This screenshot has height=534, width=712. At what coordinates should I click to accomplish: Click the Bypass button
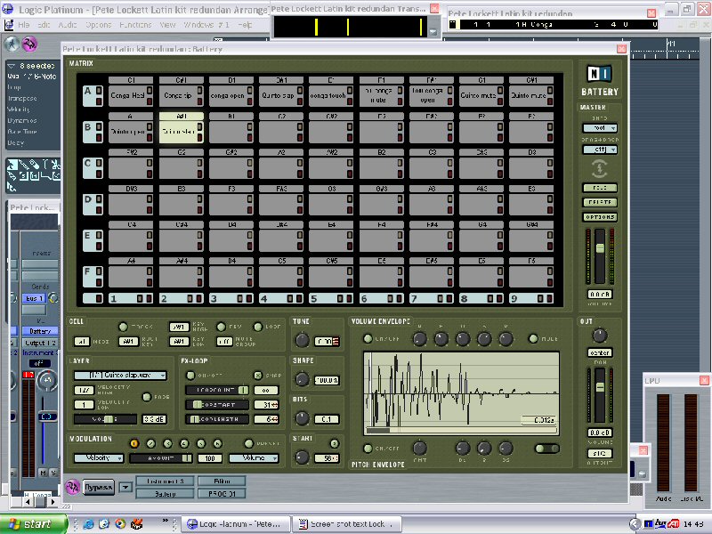[x=100, y=487]
